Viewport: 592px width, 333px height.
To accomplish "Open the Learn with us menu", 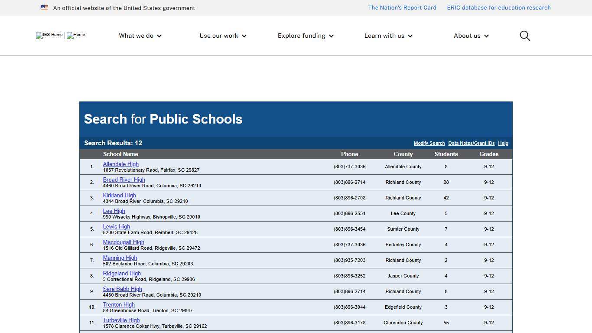I will click(387, 36).
